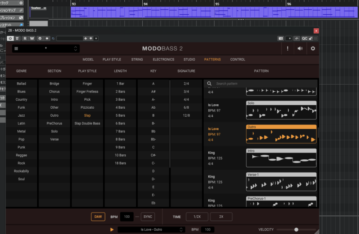The image size is (359, 234).
Task: Switch to the MODEL tab
Action: coord(88,60)
